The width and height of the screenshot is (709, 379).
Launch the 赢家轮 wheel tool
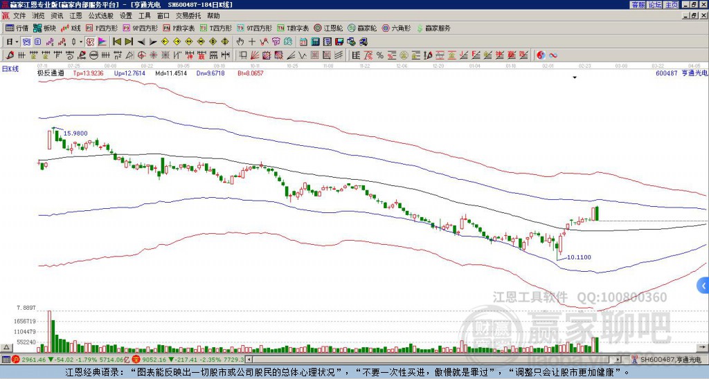[x=362, y=28]
